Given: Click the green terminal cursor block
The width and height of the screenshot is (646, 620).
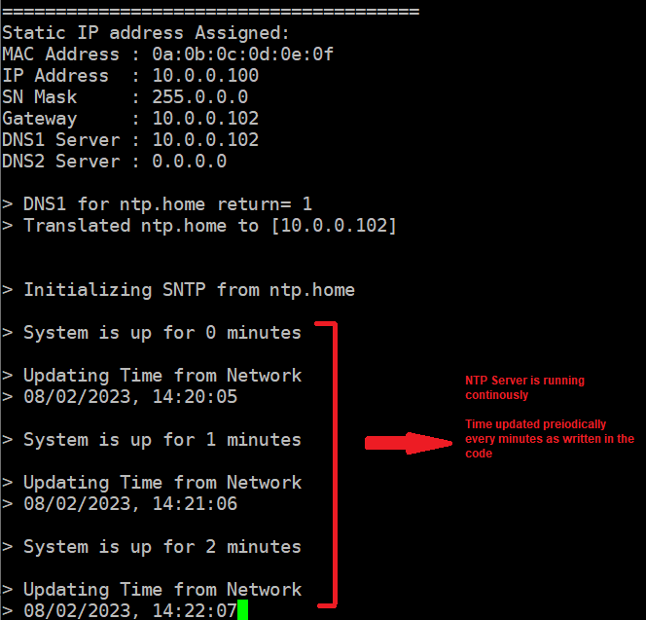Looking at the screenshot, I should coord(243,610).
